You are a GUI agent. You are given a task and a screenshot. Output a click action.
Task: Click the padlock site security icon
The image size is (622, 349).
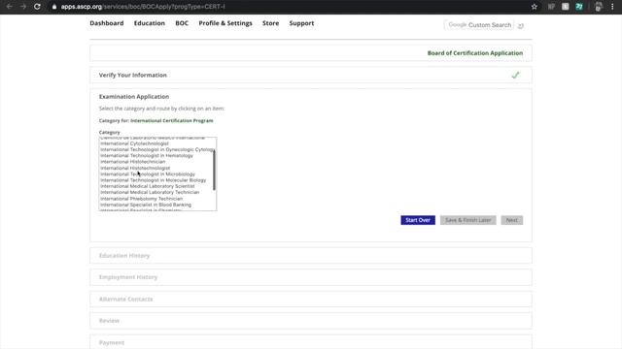54,7
